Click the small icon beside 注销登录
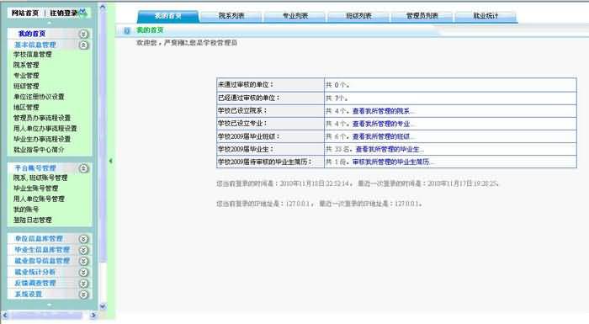The image size is (589, 324). coord(83,13)
